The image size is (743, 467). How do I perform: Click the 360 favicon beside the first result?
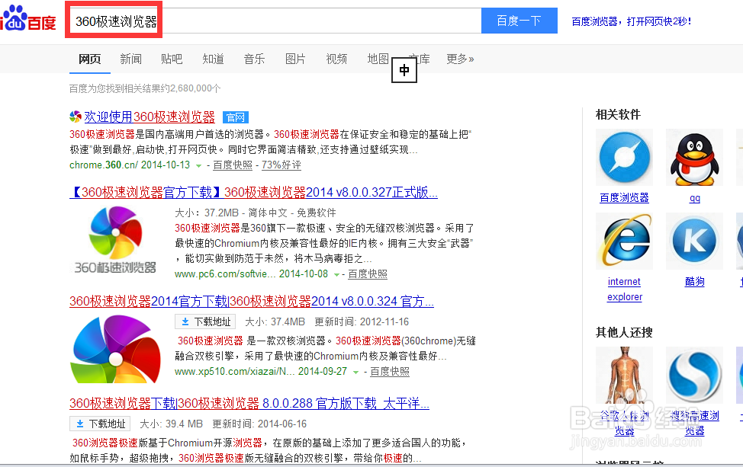click(76, 117)
